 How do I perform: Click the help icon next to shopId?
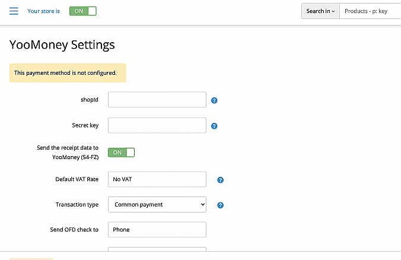[214, 100]
